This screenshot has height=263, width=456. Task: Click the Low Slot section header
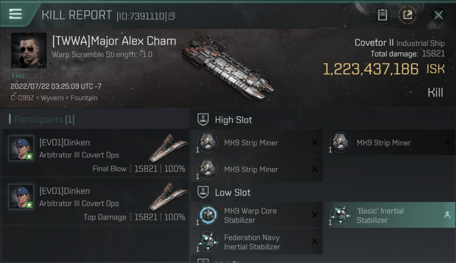point(233,193)
